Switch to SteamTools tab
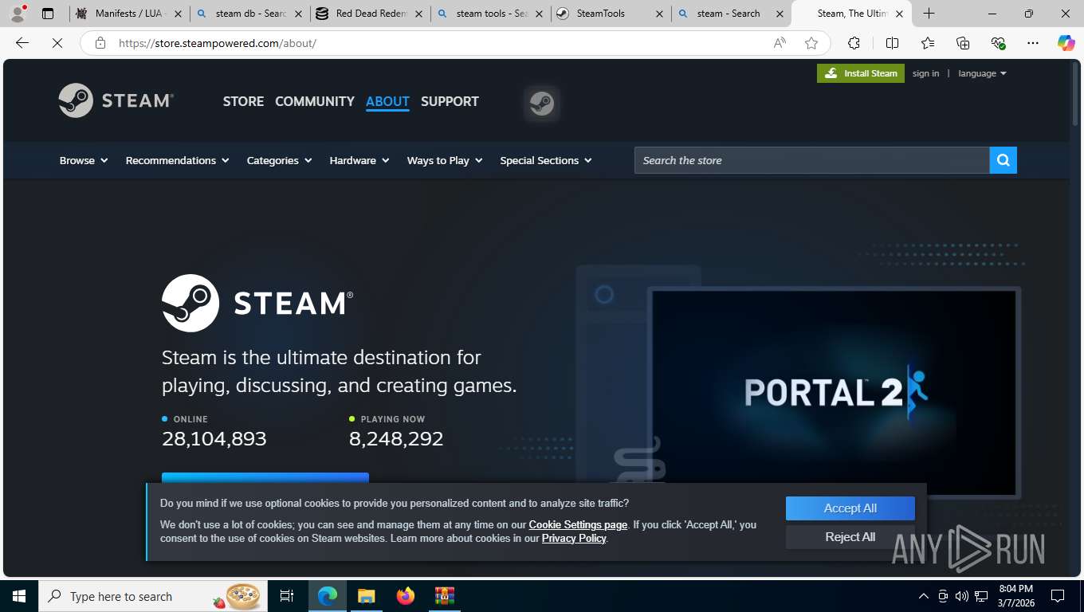The image size is (1084, 612). (611, 14)
